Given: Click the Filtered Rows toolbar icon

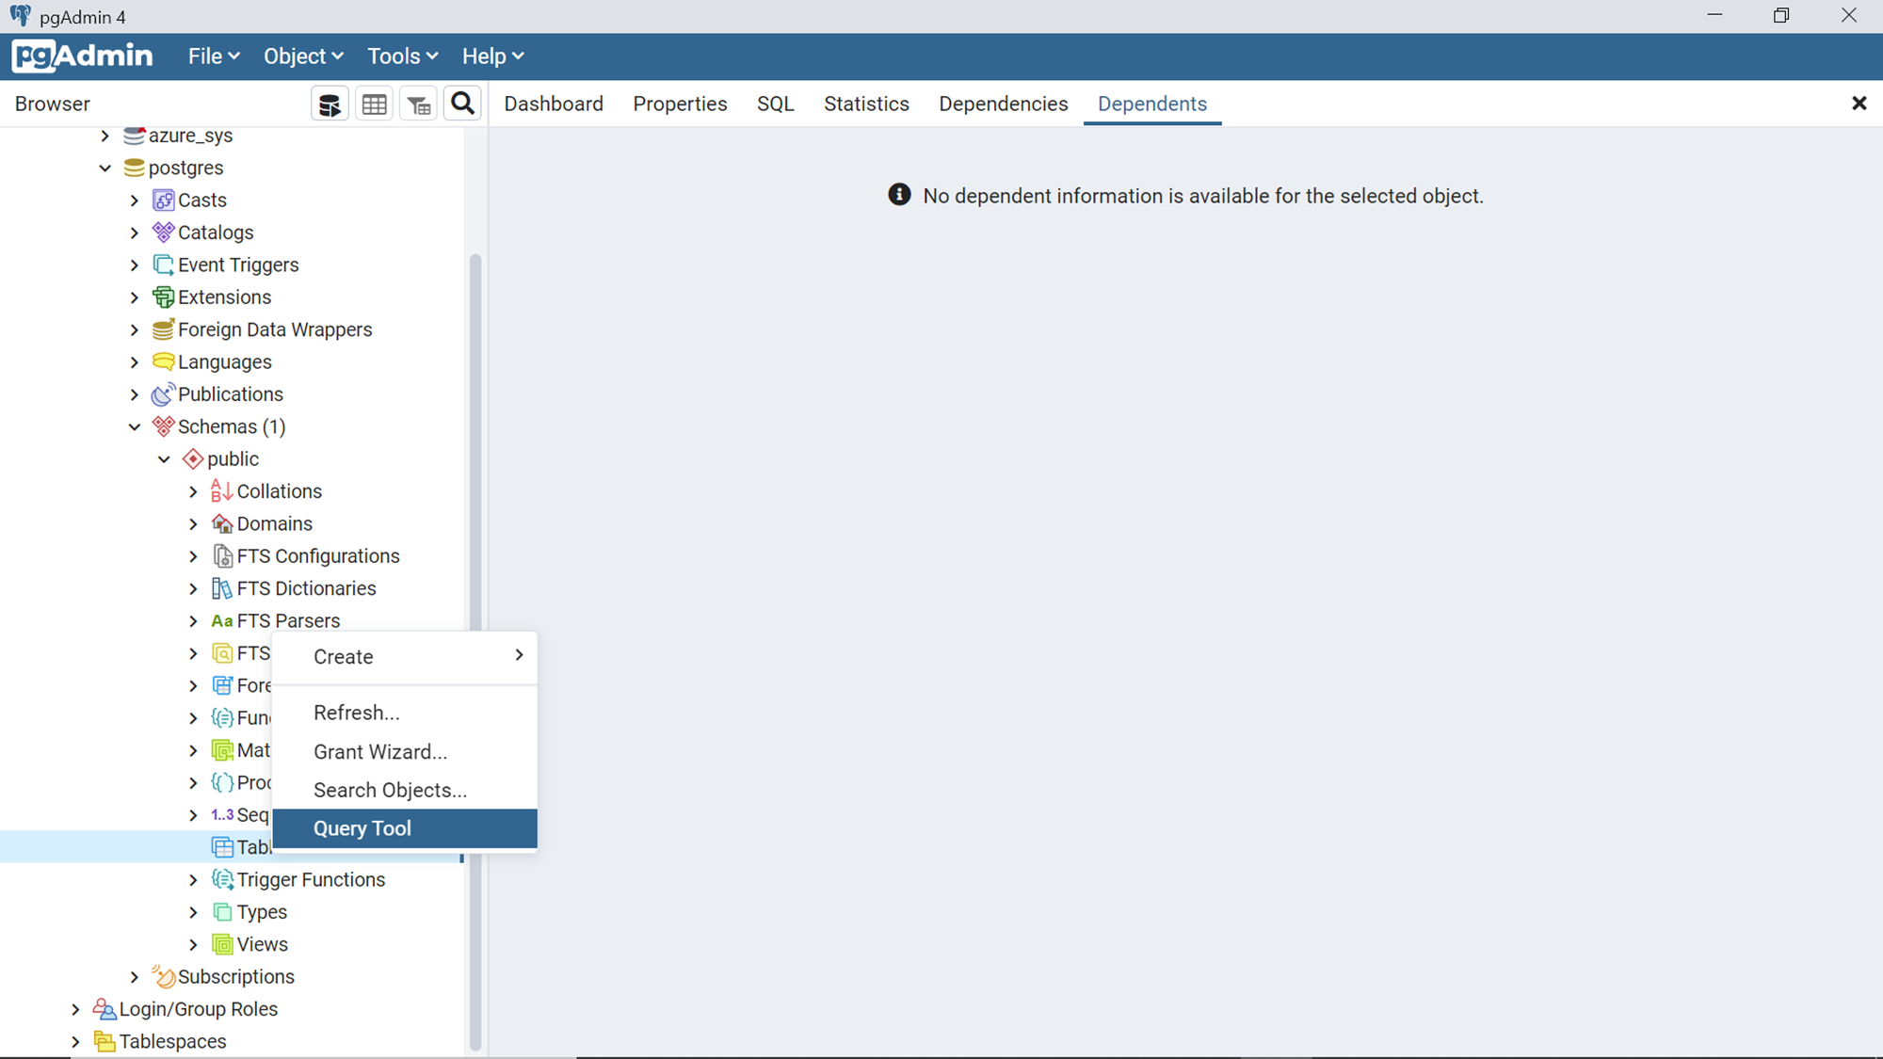Looking at the screenshot, I should coord(418,104).
